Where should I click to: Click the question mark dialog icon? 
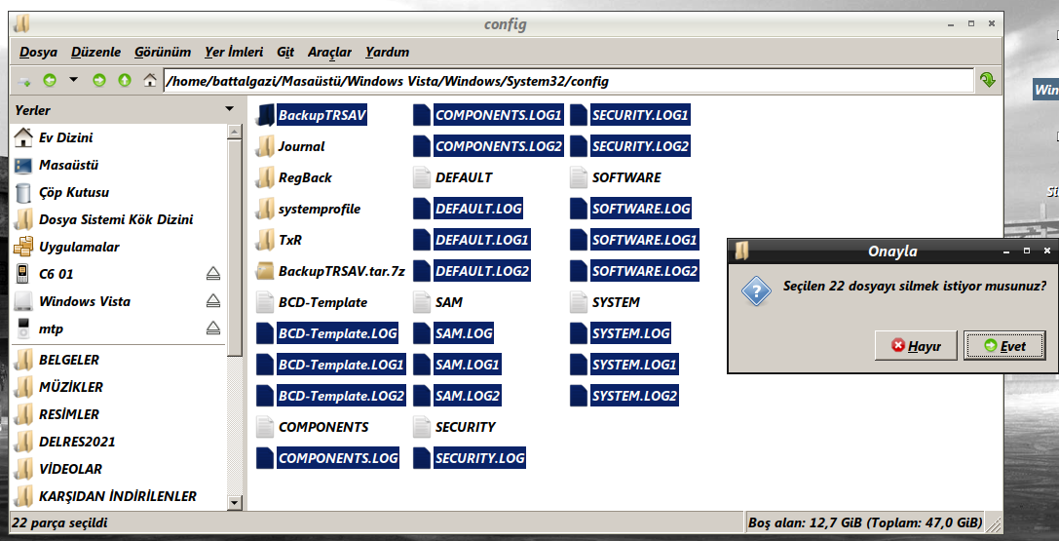click(756, 291)
